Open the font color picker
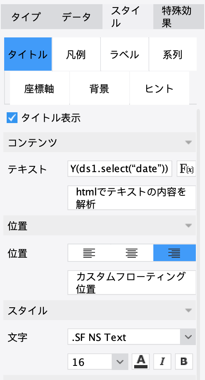The width and height of the screenshot is (205, 380). [141, 362]
